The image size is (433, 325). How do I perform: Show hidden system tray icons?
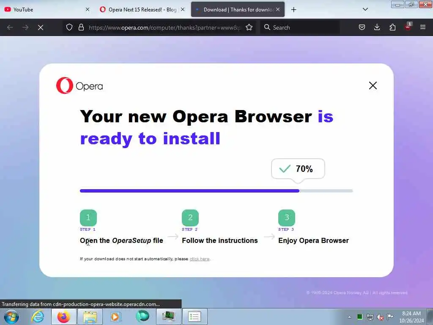coord(350,317)
